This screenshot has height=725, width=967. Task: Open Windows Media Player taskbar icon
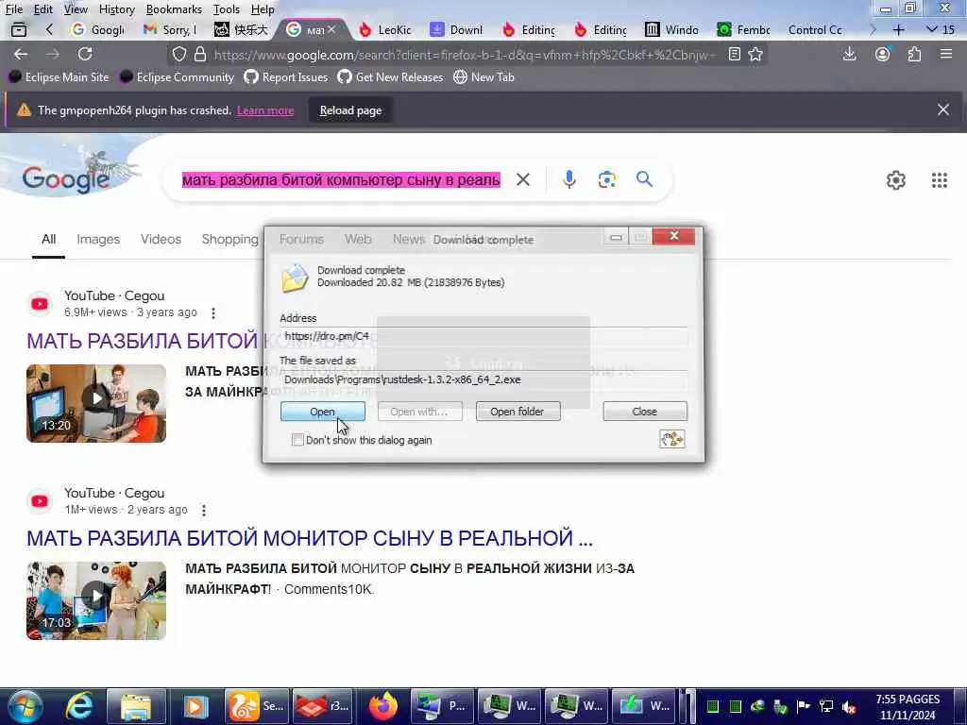(195, 706)
